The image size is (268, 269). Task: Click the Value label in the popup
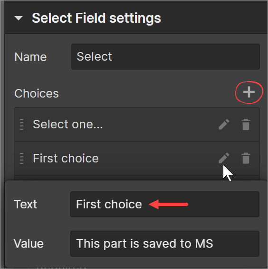click(x=29, y=243)
